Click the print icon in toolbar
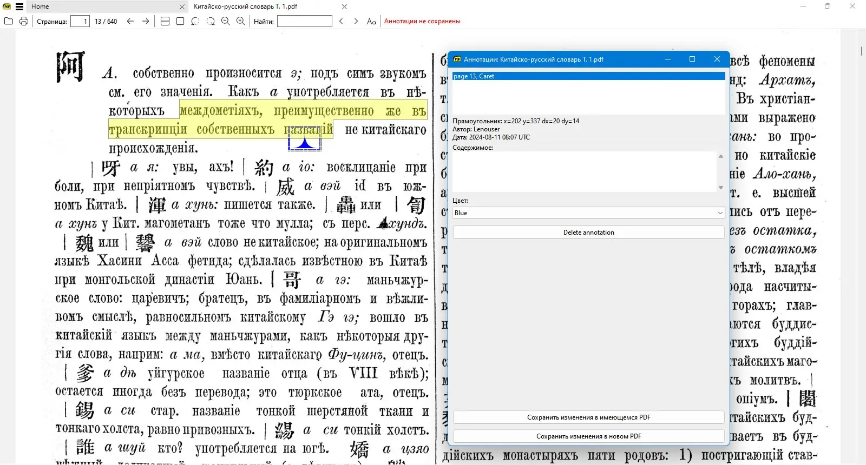The width and height of the screenshot is (866, 465). click(24, 21)
